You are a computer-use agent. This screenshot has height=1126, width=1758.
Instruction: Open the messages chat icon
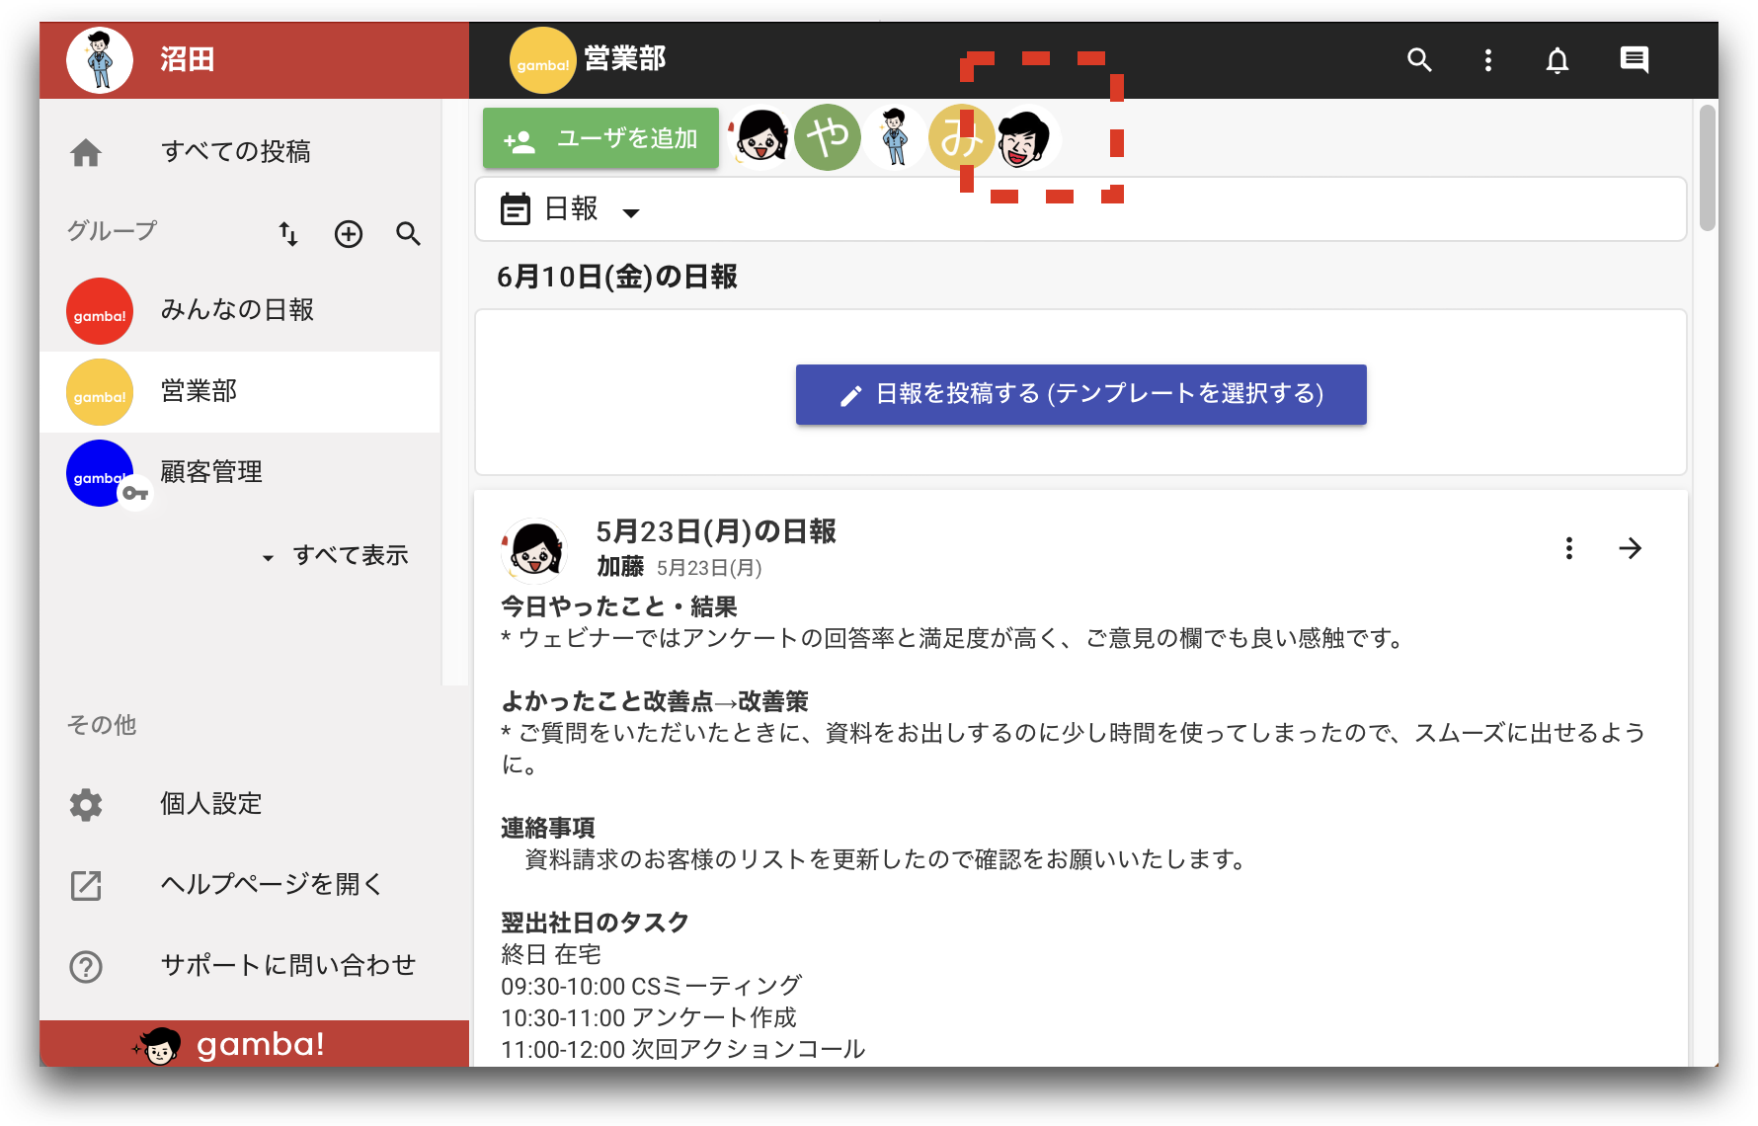(1635, 60)
